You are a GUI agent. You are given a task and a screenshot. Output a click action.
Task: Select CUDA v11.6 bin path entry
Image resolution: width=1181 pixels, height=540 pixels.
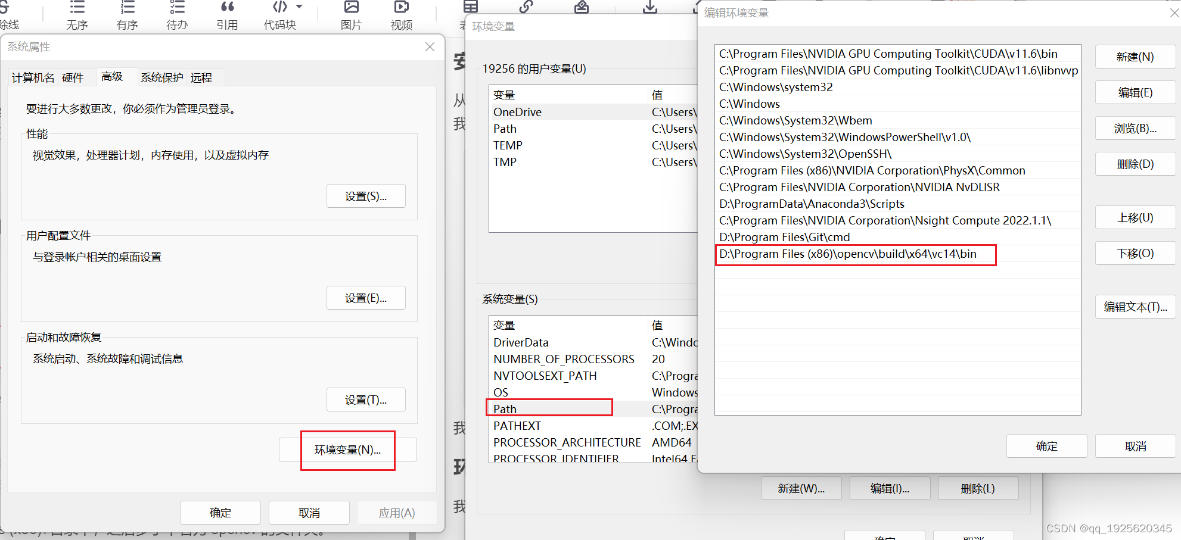pyautogui.click(x=898, y=54)
